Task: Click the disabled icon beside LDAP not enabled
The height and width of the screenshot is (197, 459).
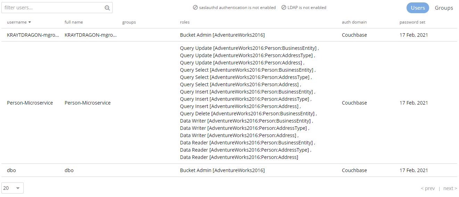Action: (284, 7)
